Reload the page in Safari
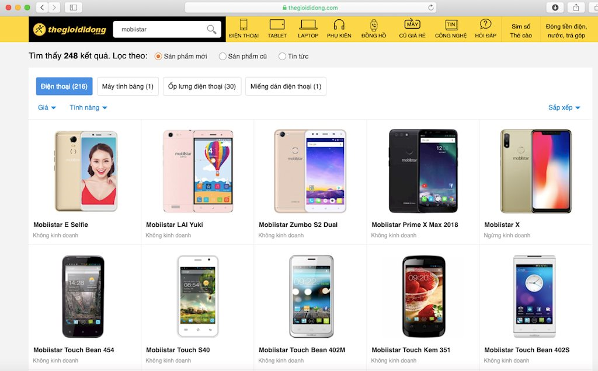598x371 pixels. (x=430, y=7)
